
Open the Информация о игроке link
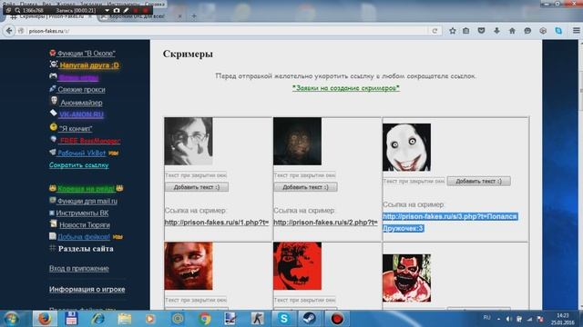pos(87,289)
